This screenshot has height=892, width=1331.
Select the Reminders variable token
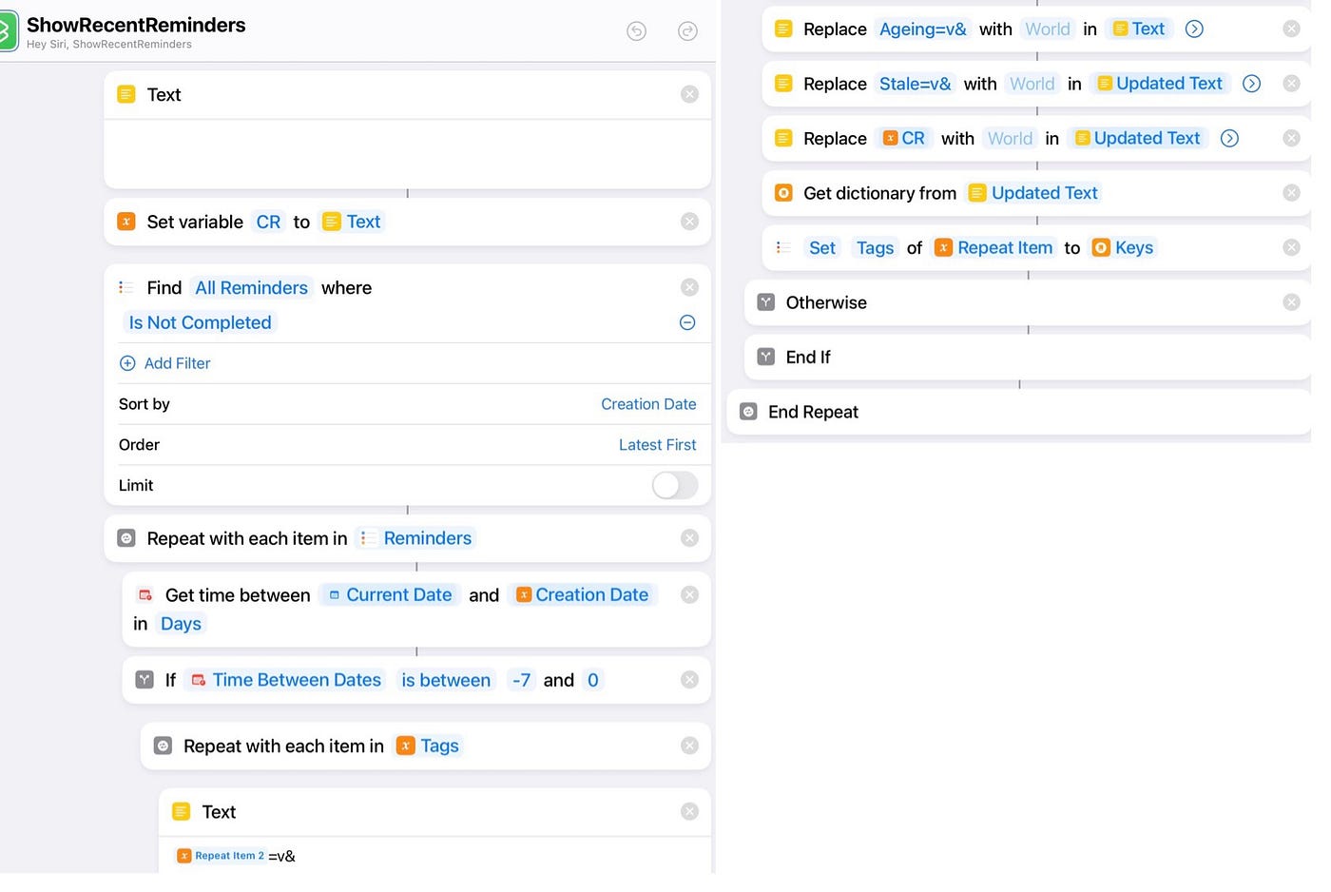[415, 538]
